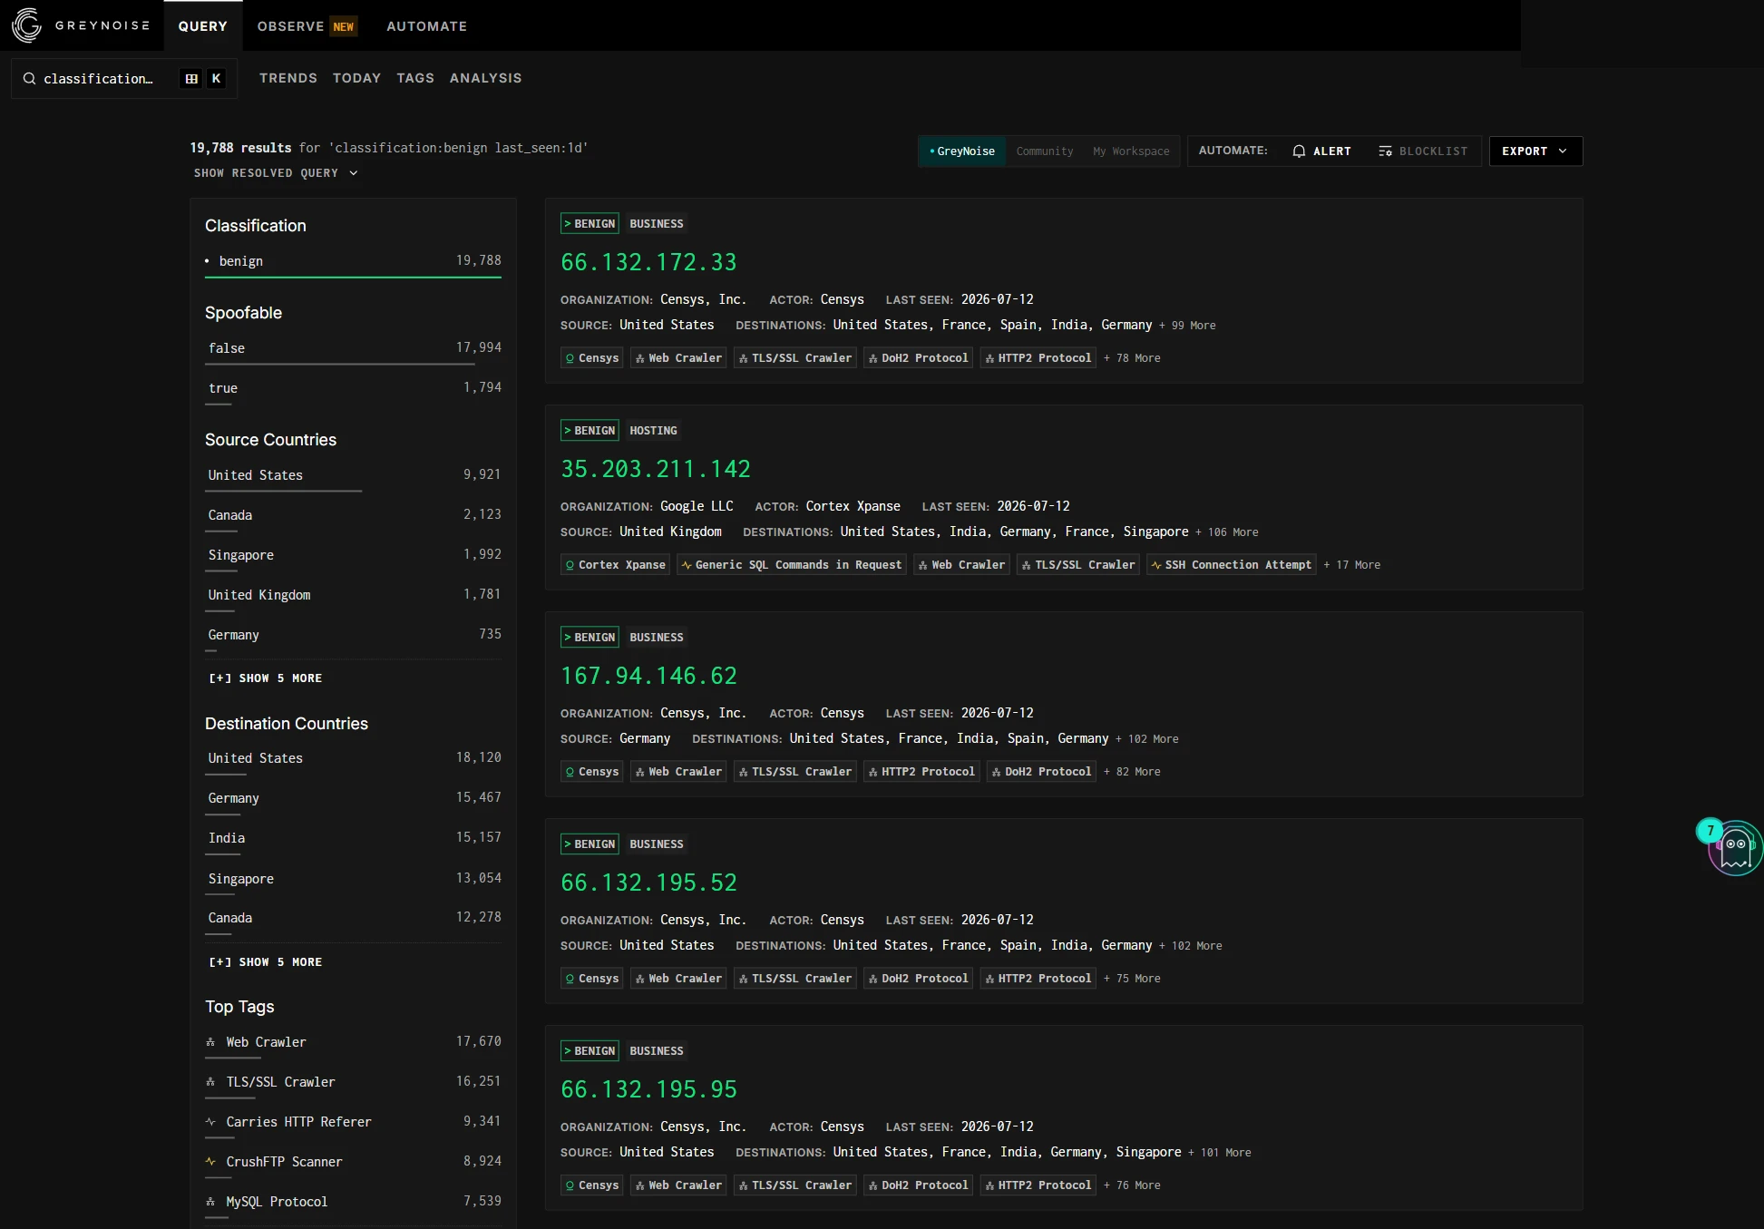
Task: Switch to the Community data source
Action: pyautogui.click(x=1045, y=151)
